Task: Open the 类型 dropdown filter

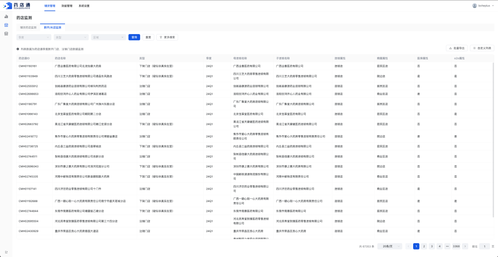Action: 71,37
